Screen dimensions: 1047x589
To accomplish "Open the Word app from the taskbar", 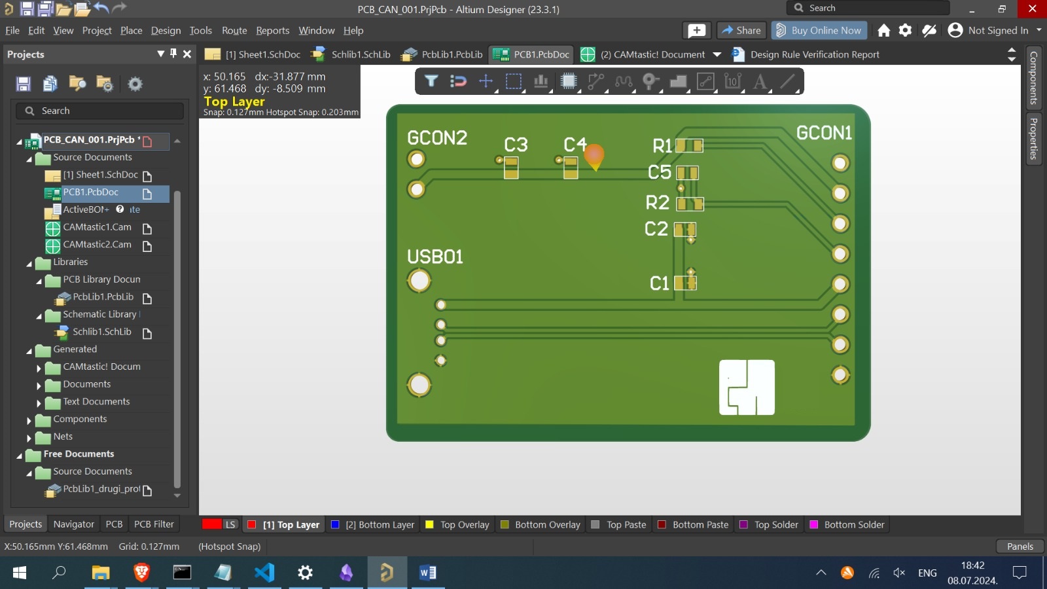I will tap(429, 573).
